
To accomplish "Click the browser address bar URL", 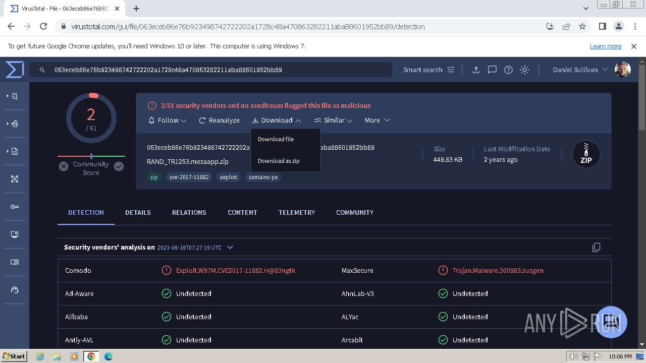I will (248, 26).
